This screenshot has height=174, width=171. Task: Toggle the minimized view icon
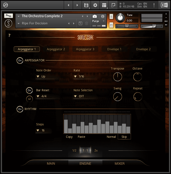(x=113, y=5)
